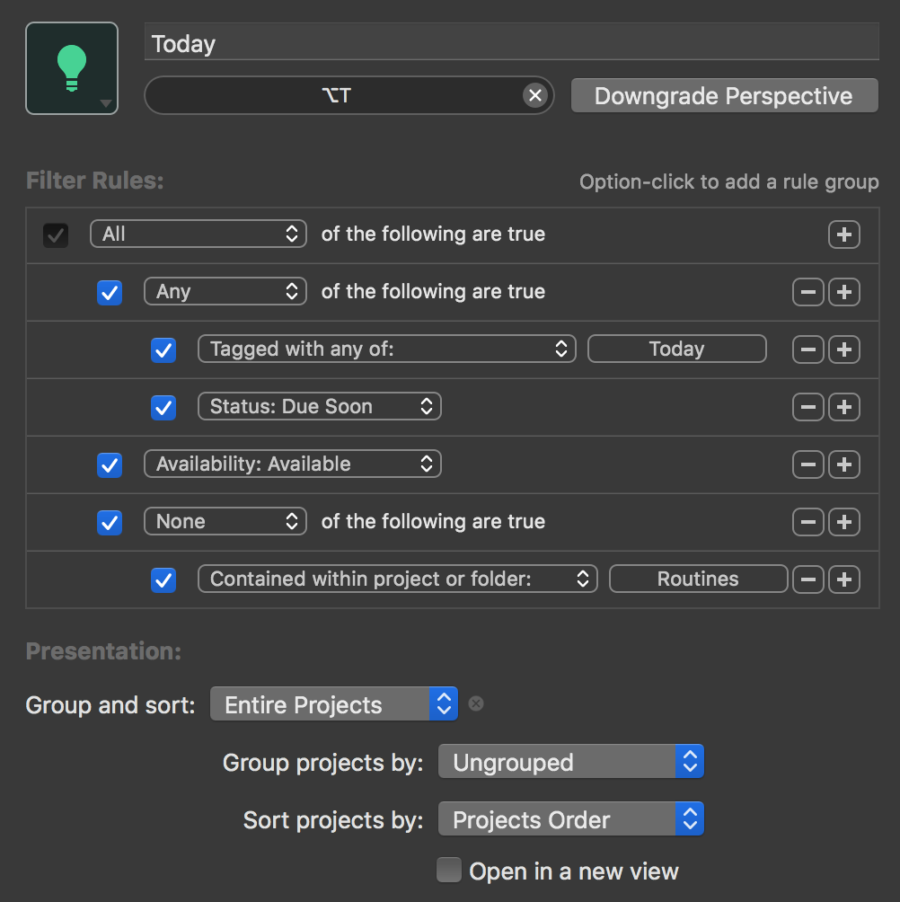Select the Today tag token

pyautogui.click(x=676, y=349)
